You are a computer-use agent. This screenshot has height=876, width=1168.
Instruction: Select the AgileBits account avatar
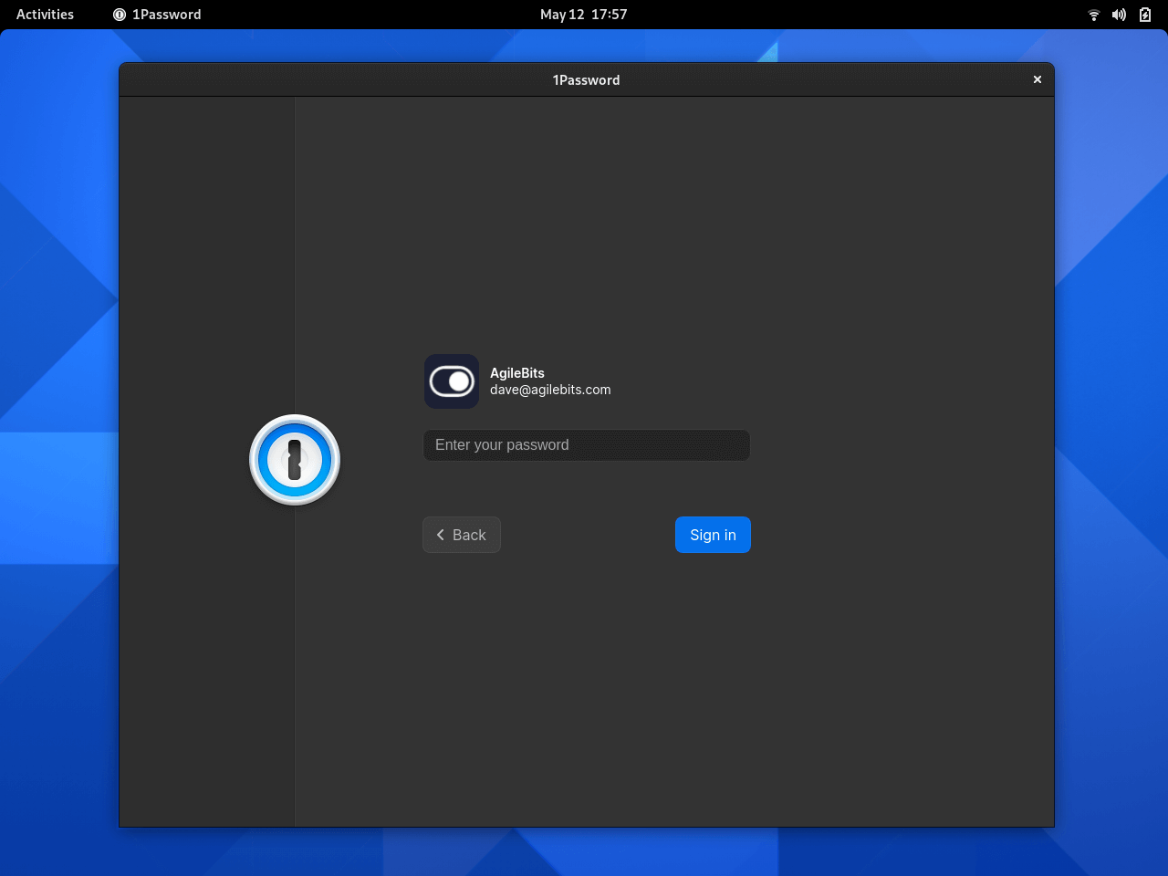451,381
